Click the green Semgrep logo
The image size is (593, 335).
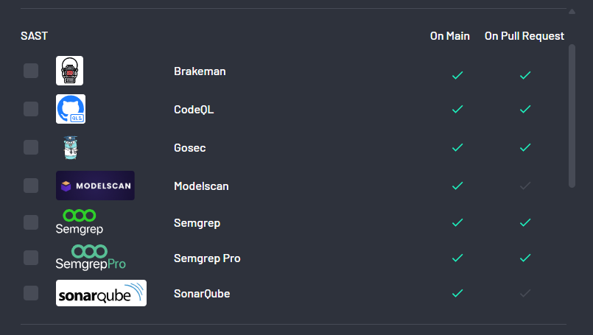(x=80, y=222)
